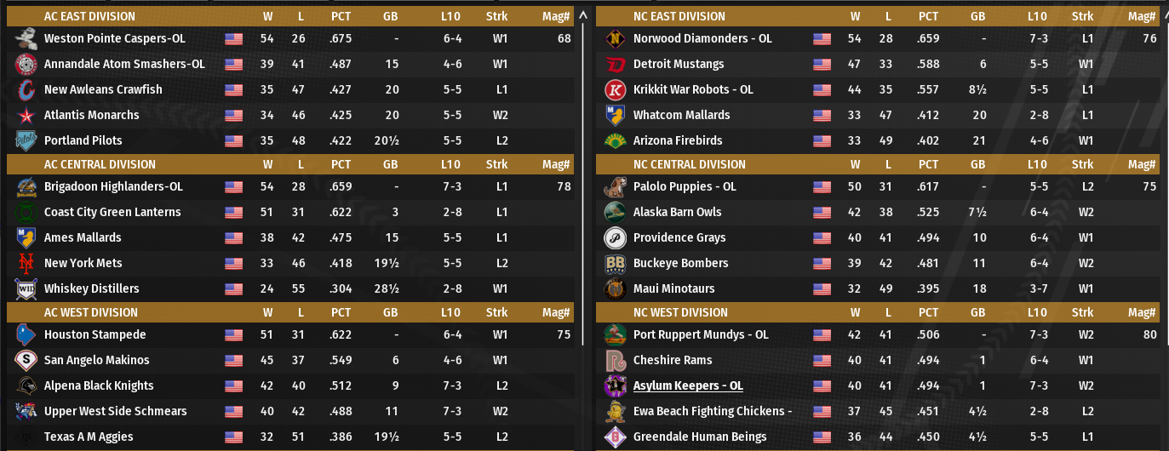The image size is (1169, 451).
Task: Click the Buckeye Bombers logo icon
Action: (x=615, y=263)
